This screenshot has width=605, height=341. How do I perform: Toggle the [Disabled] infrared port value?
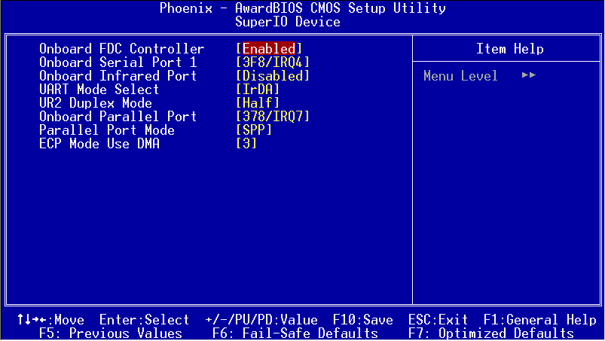[273, 76]
